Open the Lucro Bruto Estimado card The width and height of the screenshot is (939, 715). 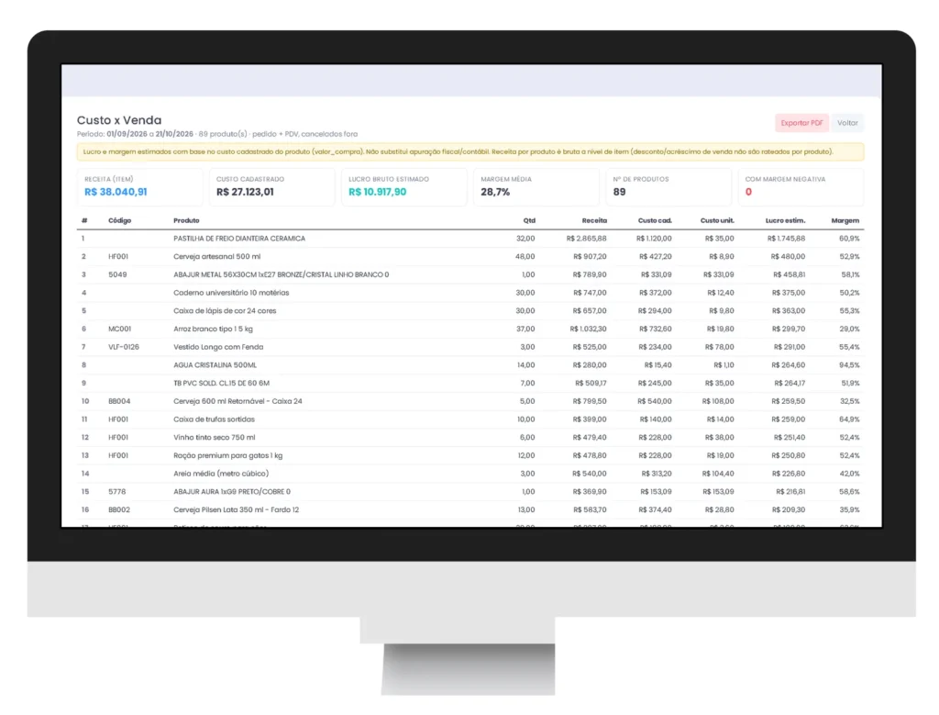click(x=404, y=186)
